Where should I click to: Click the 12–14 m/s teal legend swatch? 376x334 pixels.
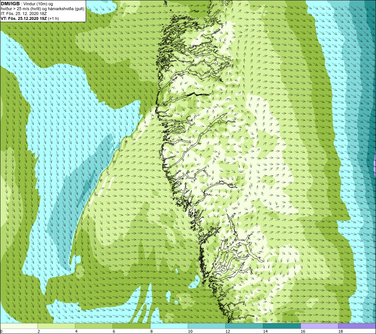tap(244, 326)
